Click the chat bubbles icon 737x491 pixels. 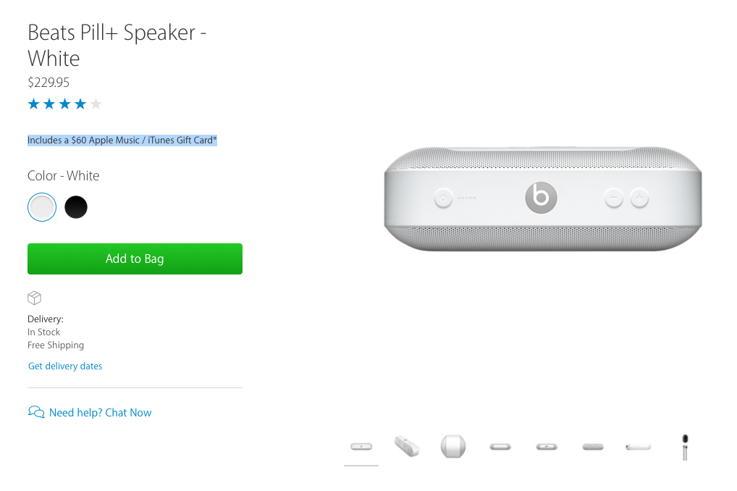(35, 412)
